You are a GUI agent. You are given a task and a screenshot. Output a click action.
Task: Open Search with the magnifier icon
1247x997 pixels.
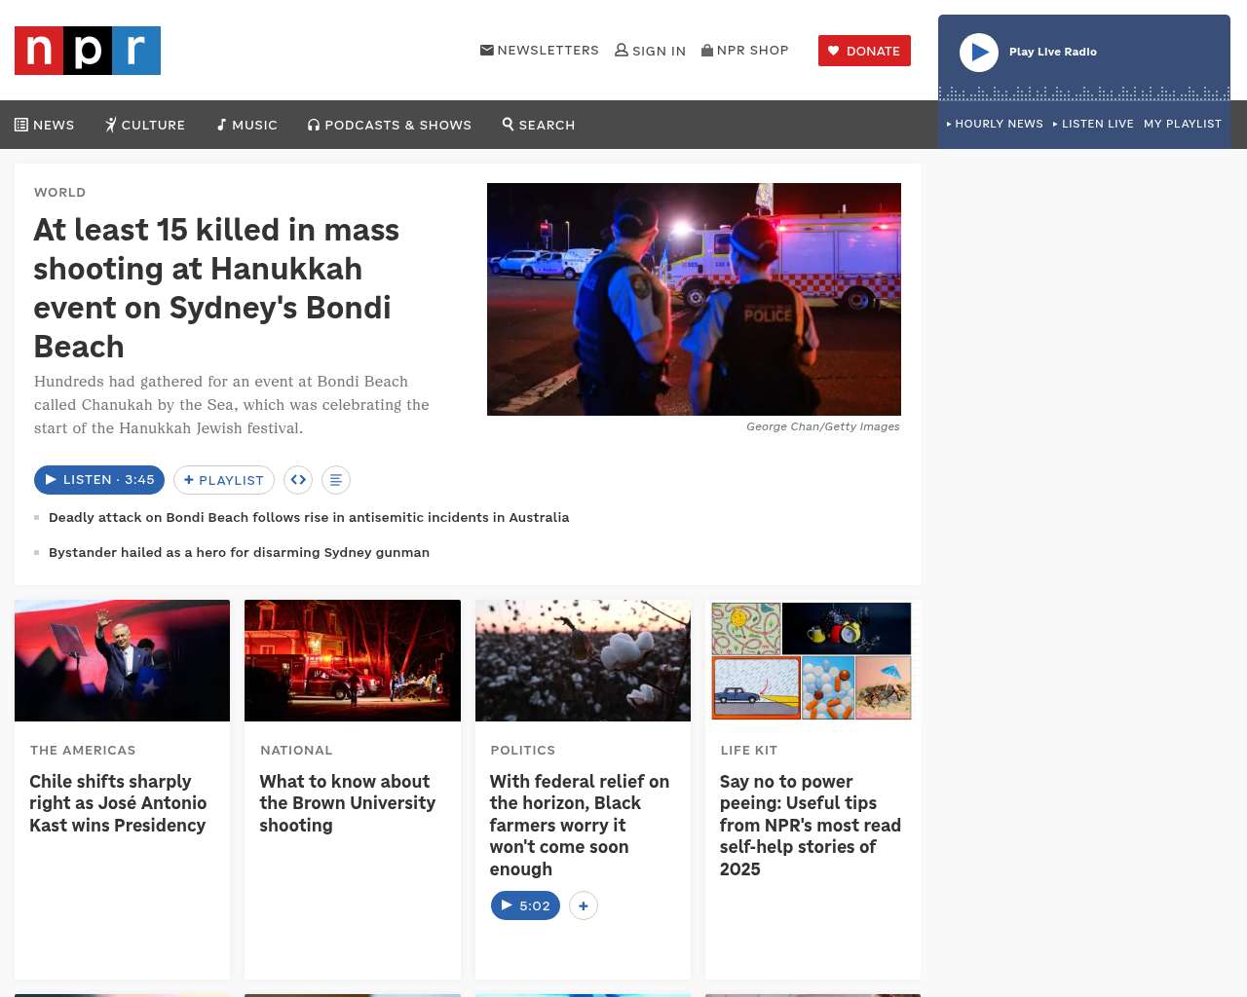pyautogui.click(x=539, y=125)
